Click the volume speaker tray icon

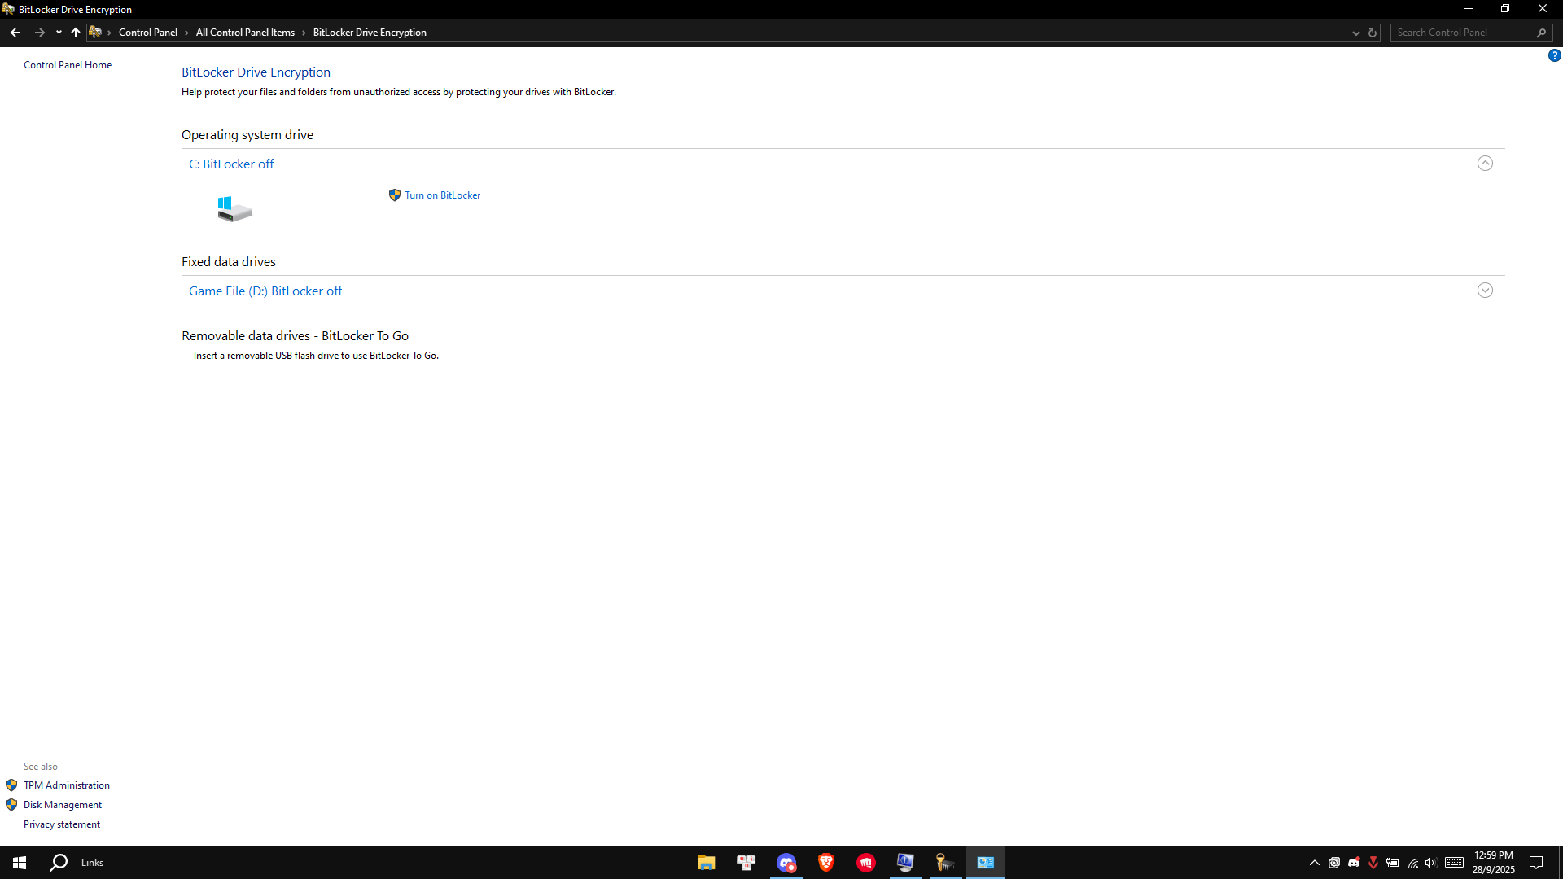pyautogui.click(x=1431, y=863)
